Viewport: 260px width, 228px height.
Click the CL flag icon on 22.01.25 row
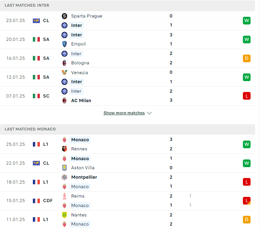click(x=36, y=163)
